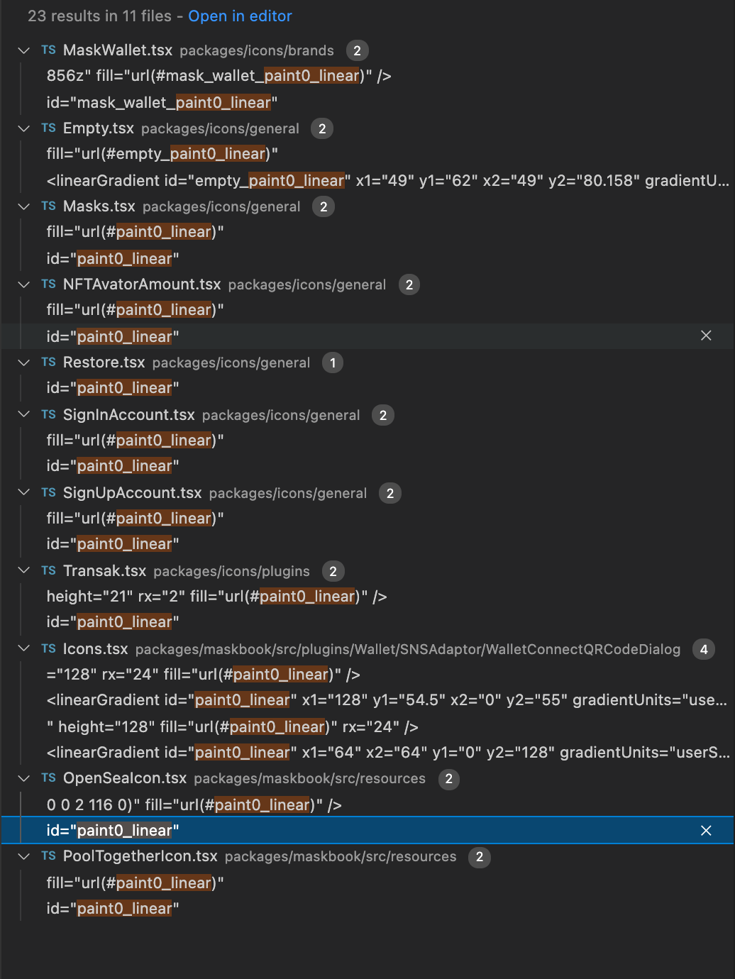Click the TS icon beside Icons.tsx

[x=48, y=649]
